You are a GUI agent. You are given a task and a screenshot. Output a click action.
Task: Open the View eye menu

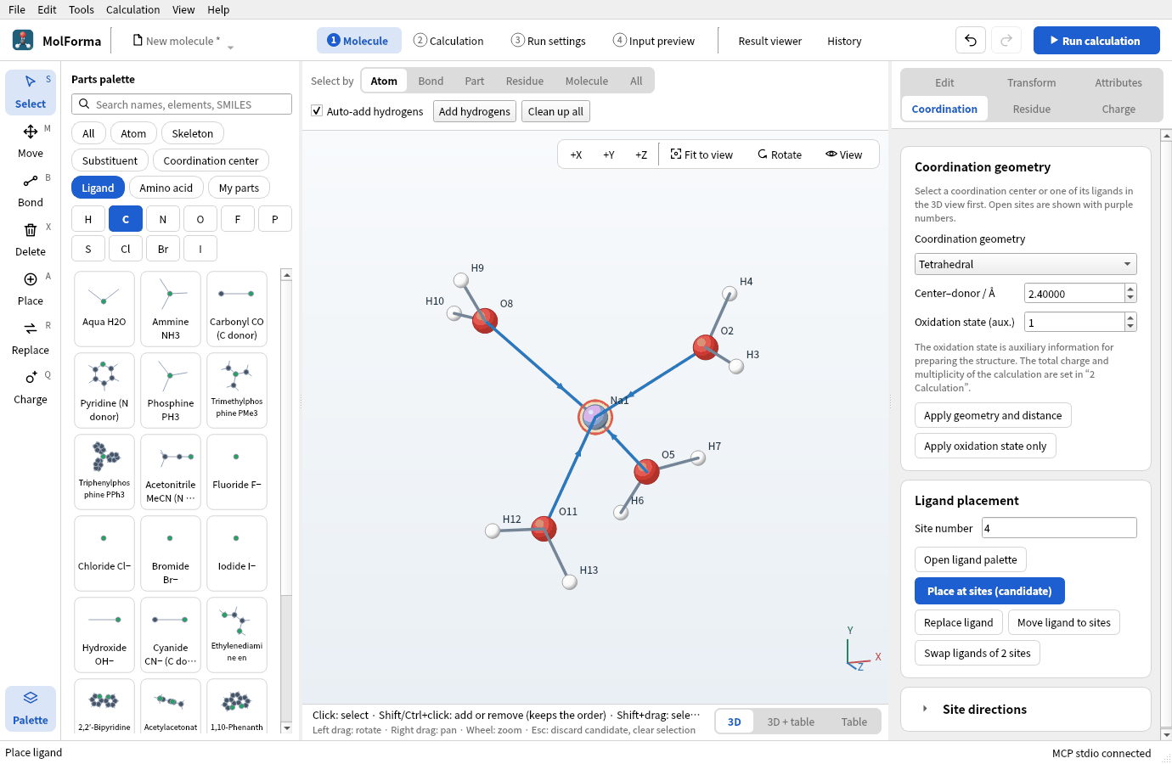[x=843, y=154]
